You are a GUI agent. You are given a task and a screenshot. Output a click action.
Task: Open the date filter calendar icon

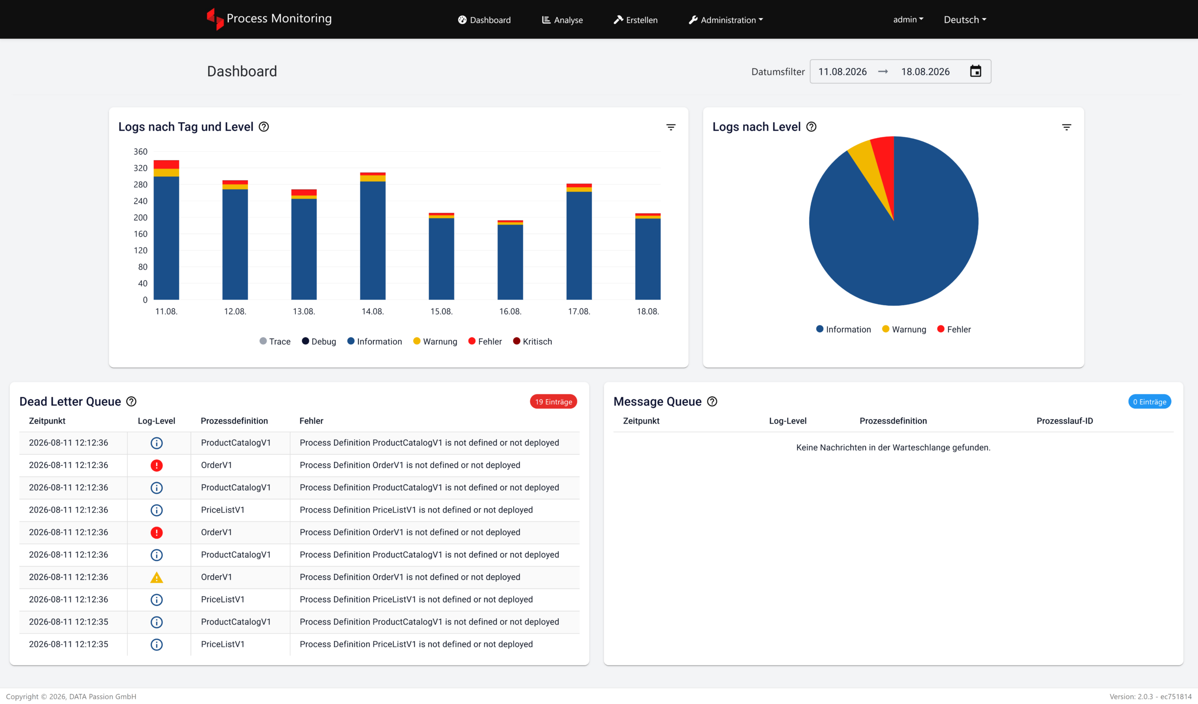tap(976, 71)
